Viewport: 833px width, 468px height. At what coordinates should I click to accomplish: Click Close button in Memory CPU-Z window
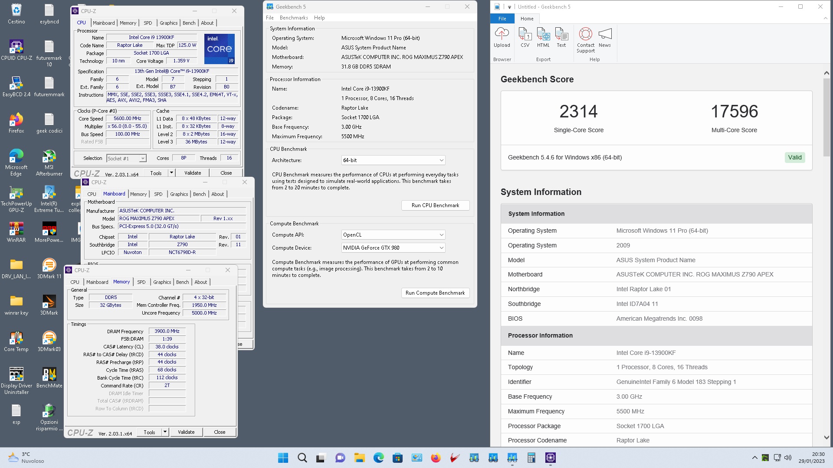point(220,432)
